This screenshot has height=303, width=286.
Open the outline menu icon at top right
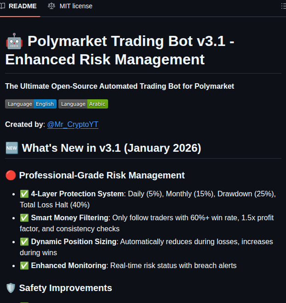pyautogui.click(x=284, y=6)
